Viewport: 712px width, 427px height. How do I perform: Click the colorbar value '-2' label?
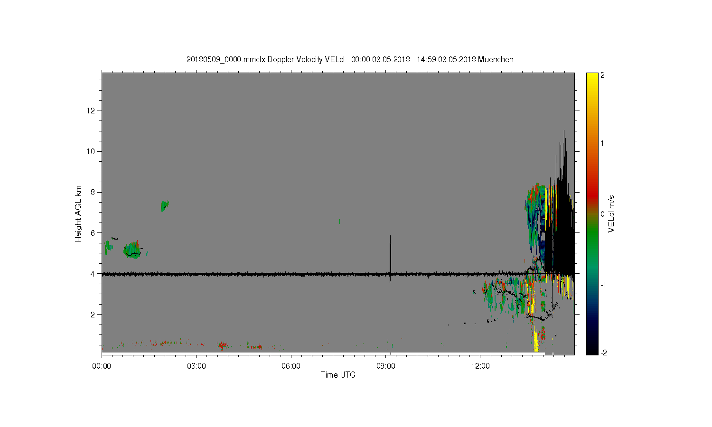tap(603, 353)
